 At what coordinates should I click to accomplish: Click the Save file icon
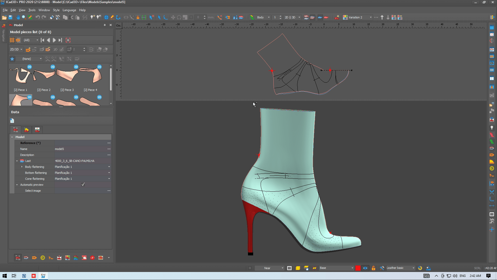[x=10, y=17]
